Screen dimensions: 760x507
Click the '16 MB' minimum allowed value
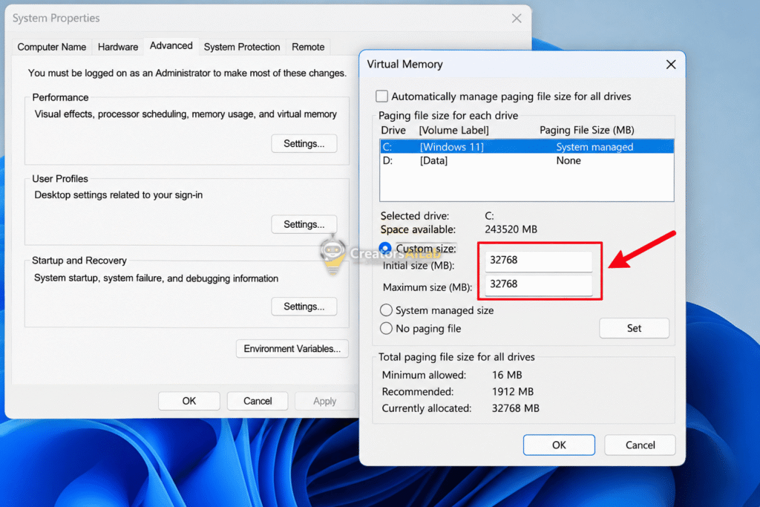[x=507, y=375]
